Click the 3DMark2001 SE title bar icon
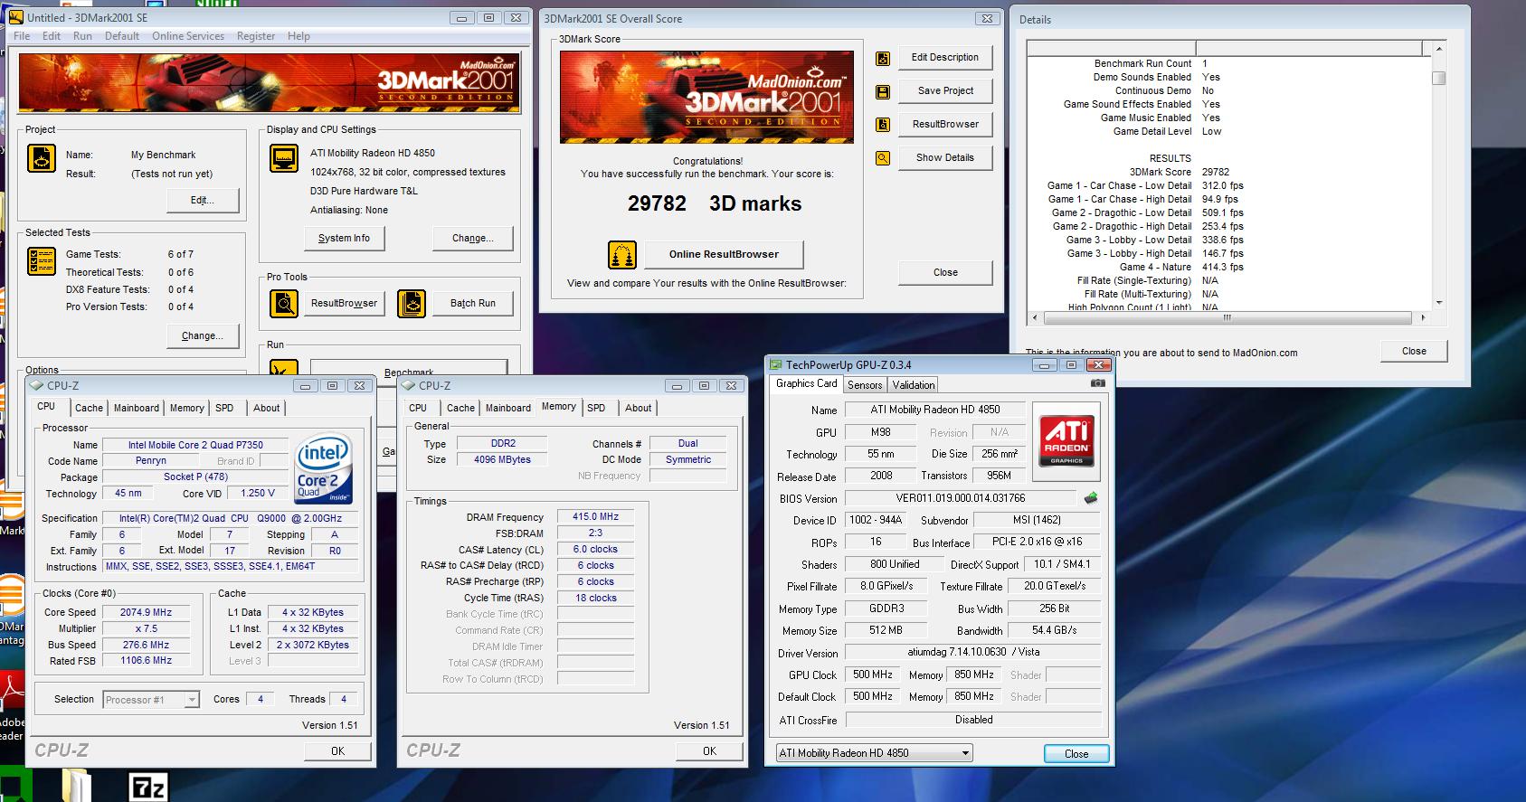 click(16, 17)
